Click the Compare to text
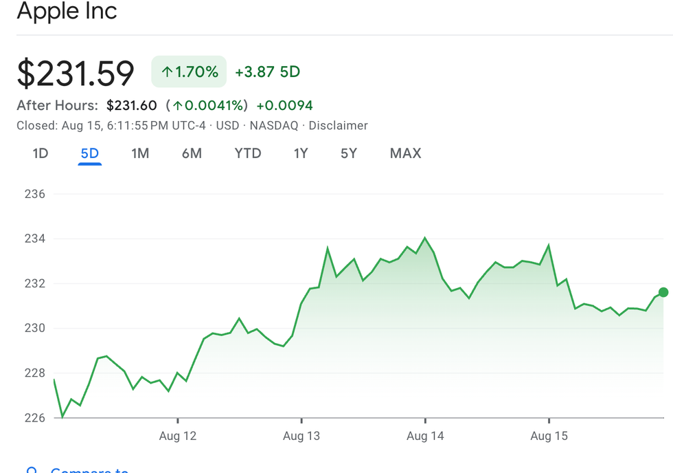This screenshot has width=673, height=473. point(89,470)
